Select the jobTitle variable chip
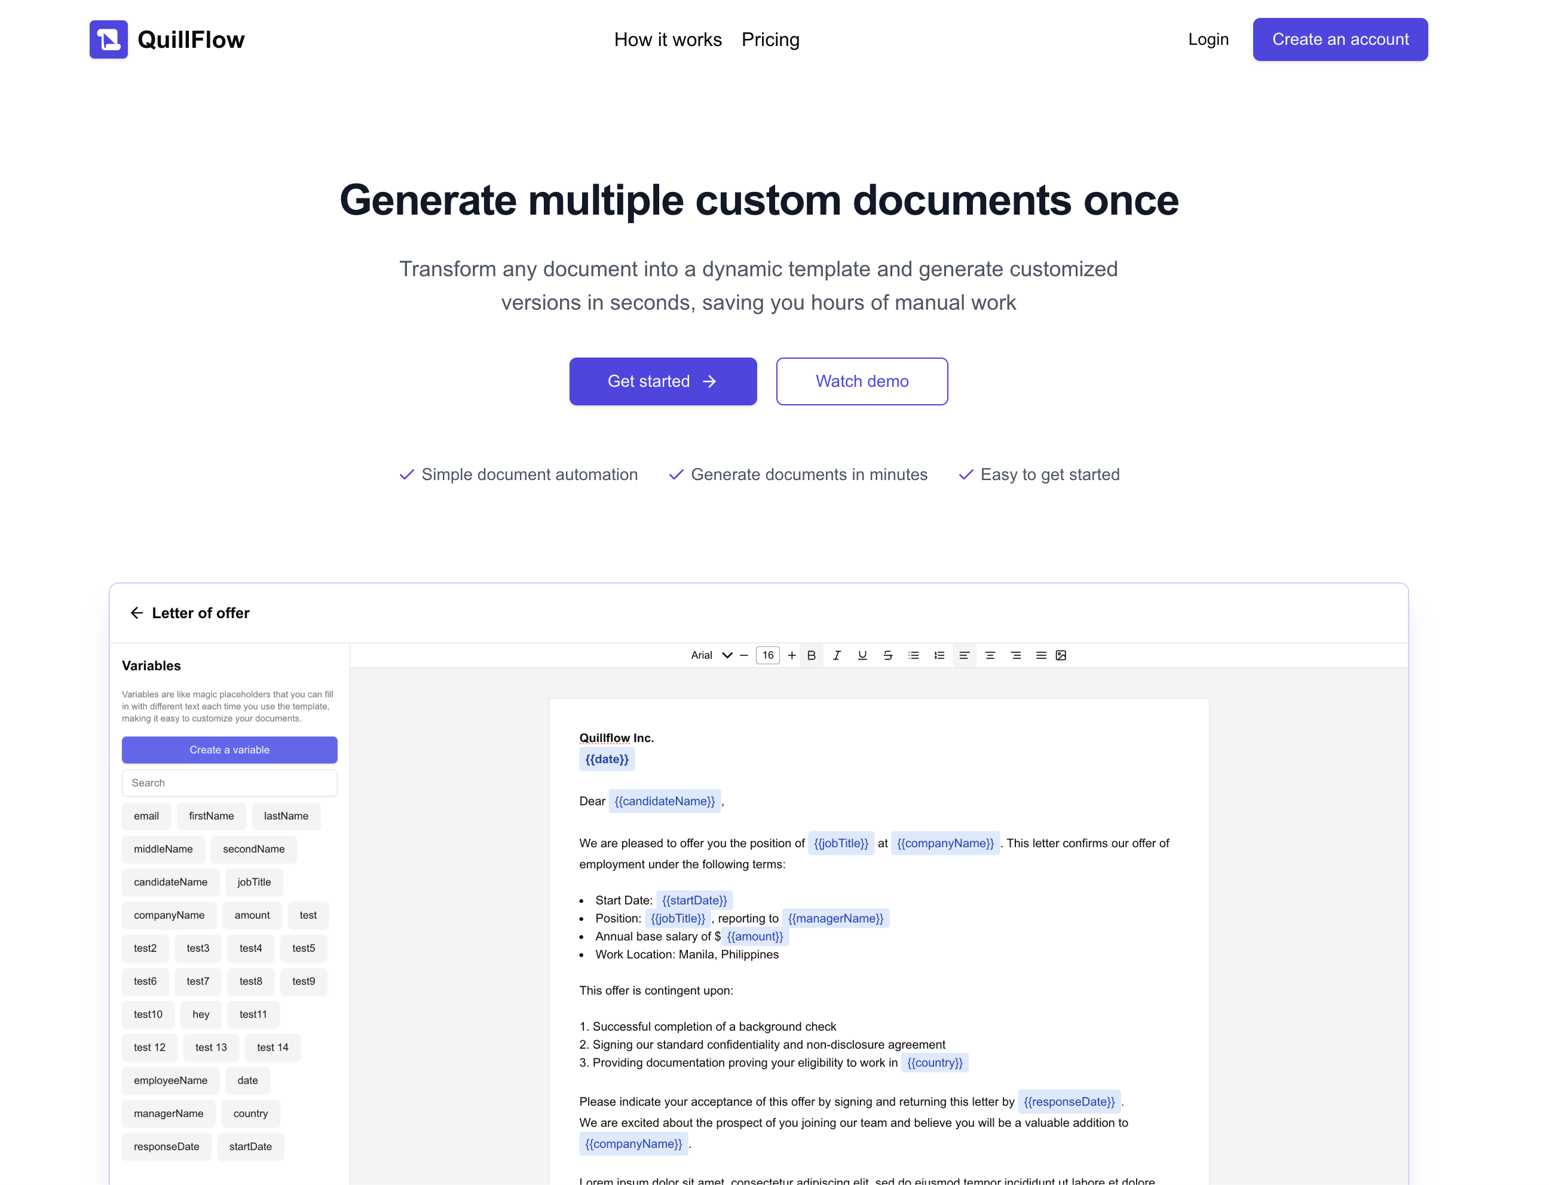The width and height of the screenshot is (1549, 1185). click(255, 882)
